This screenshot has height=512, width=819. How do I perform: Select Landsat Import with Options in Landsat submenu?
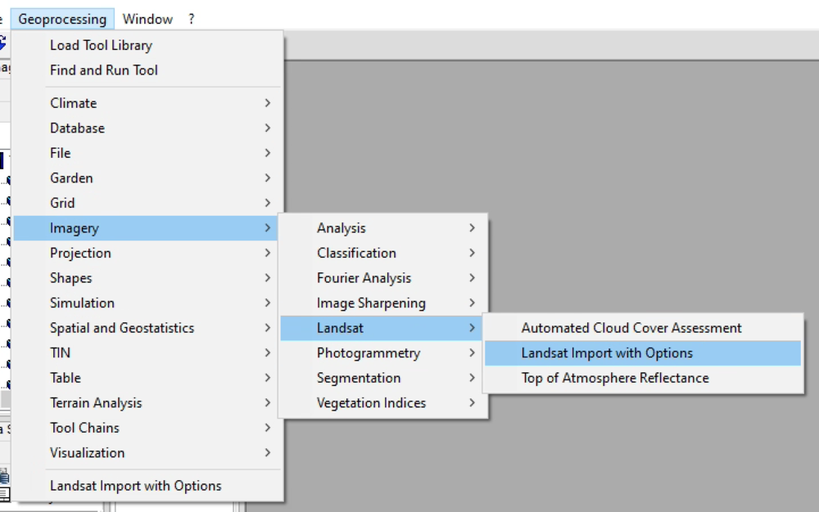pos(607,353)
